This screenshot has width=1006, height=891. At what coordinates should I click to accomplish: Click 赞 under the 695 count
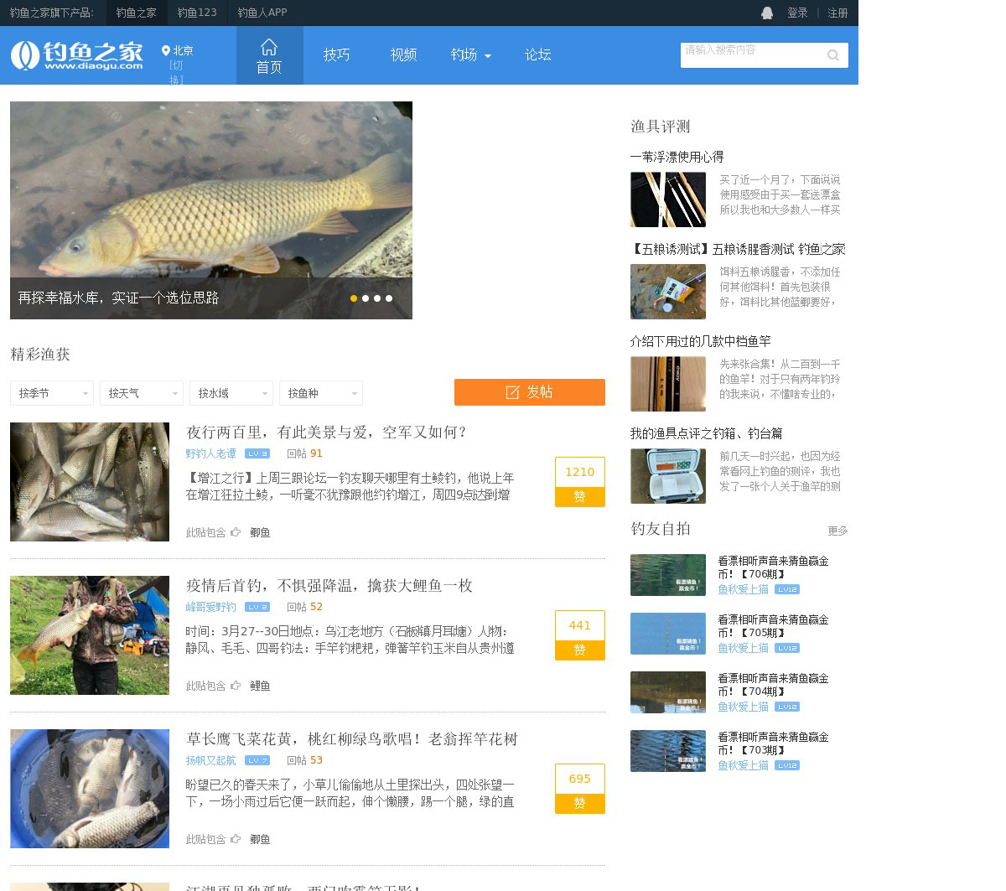click(579, 804)
